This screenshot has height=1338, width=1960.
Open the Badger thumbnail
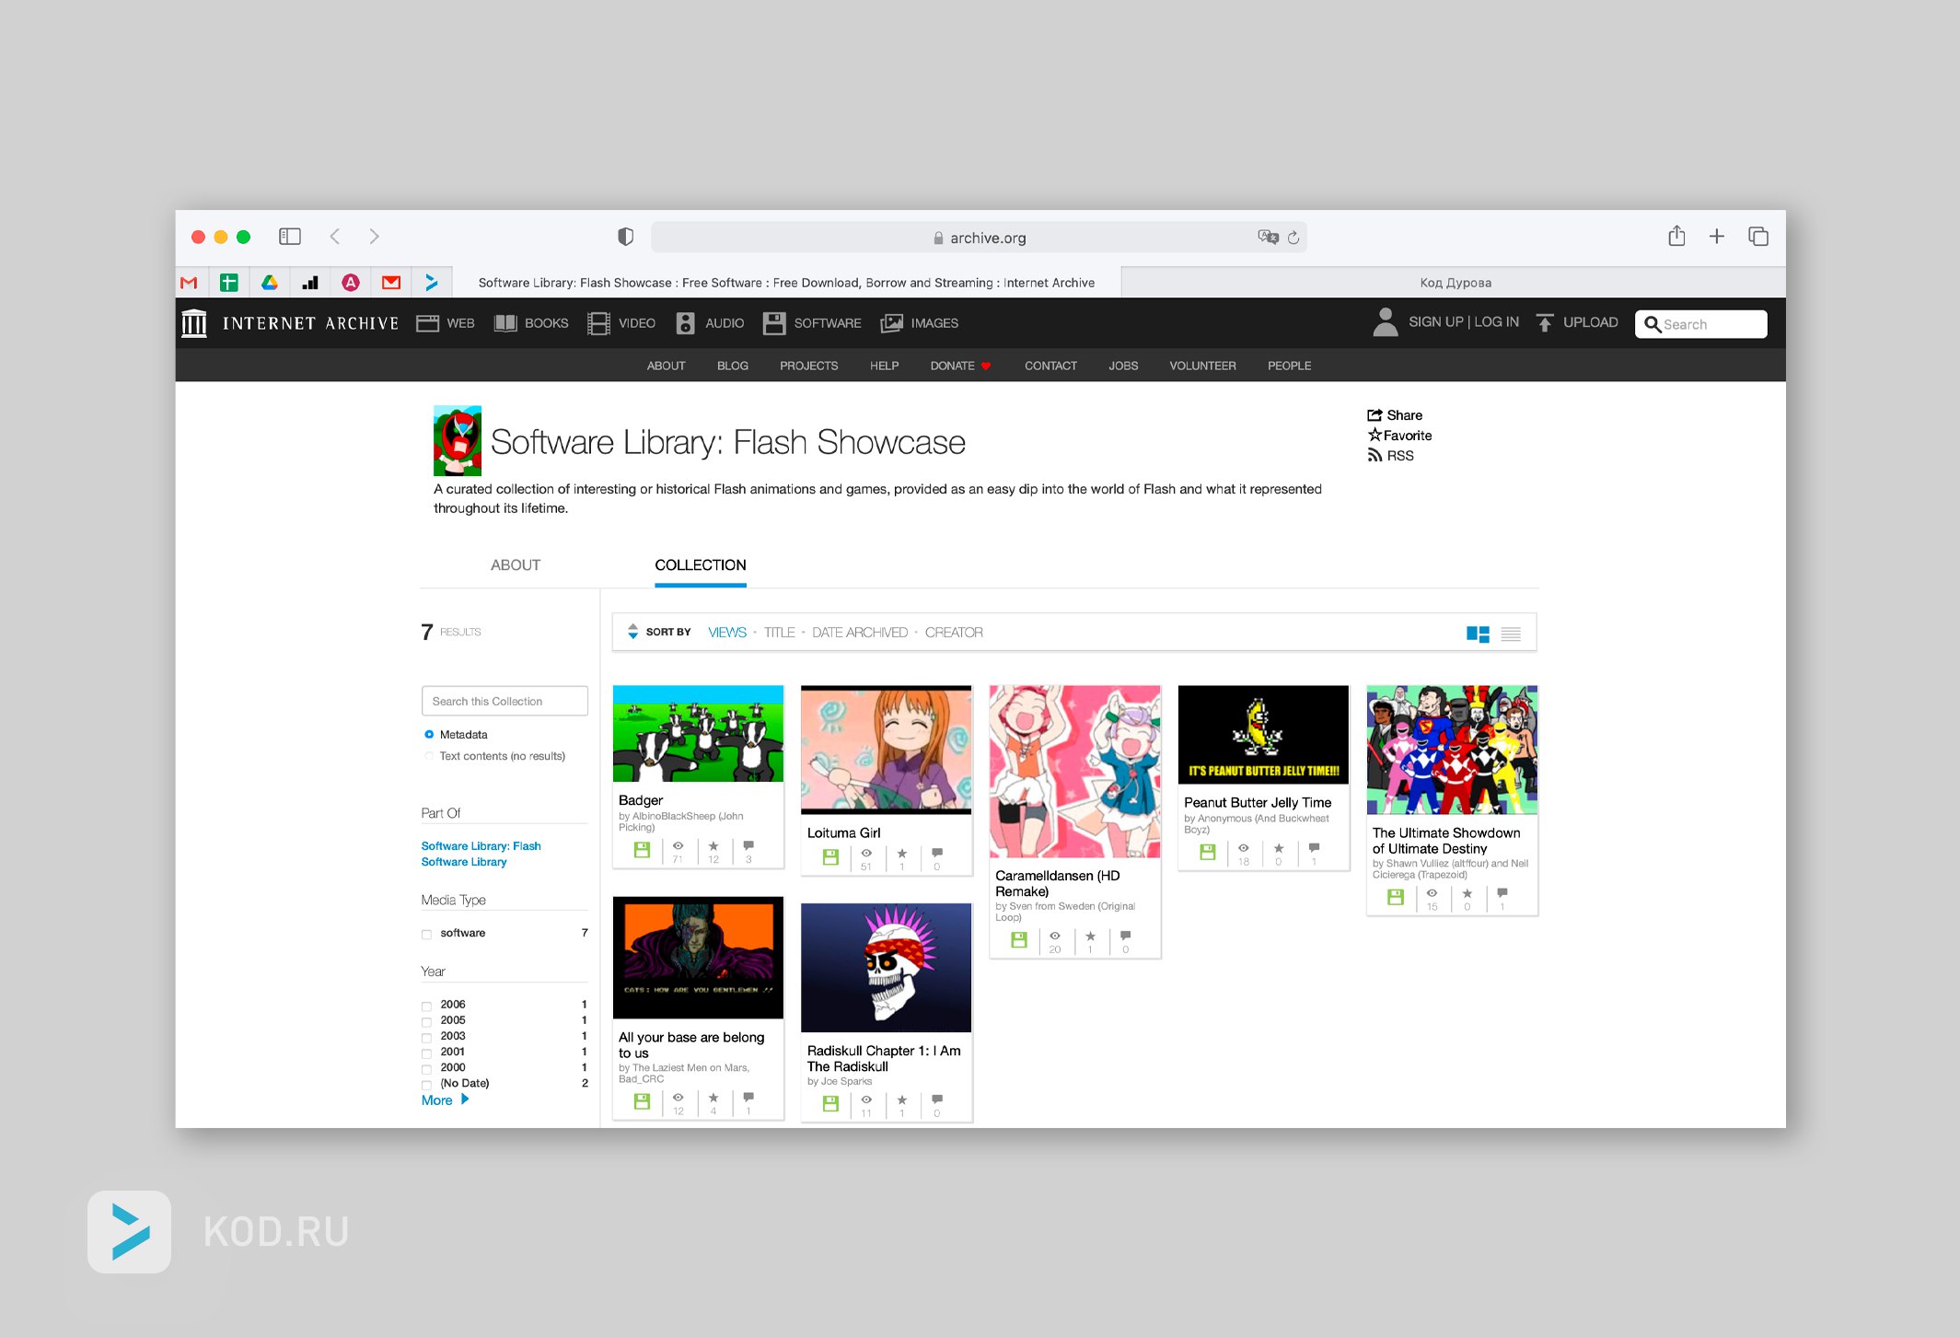click(x=698, y=734)
